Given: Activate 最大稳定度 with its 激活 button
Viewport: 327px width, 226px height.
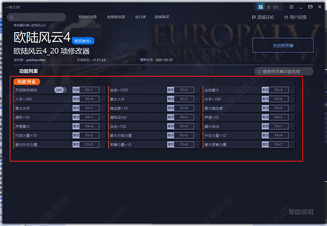Looking at the screenshot, I should click(x=265, y=108).
